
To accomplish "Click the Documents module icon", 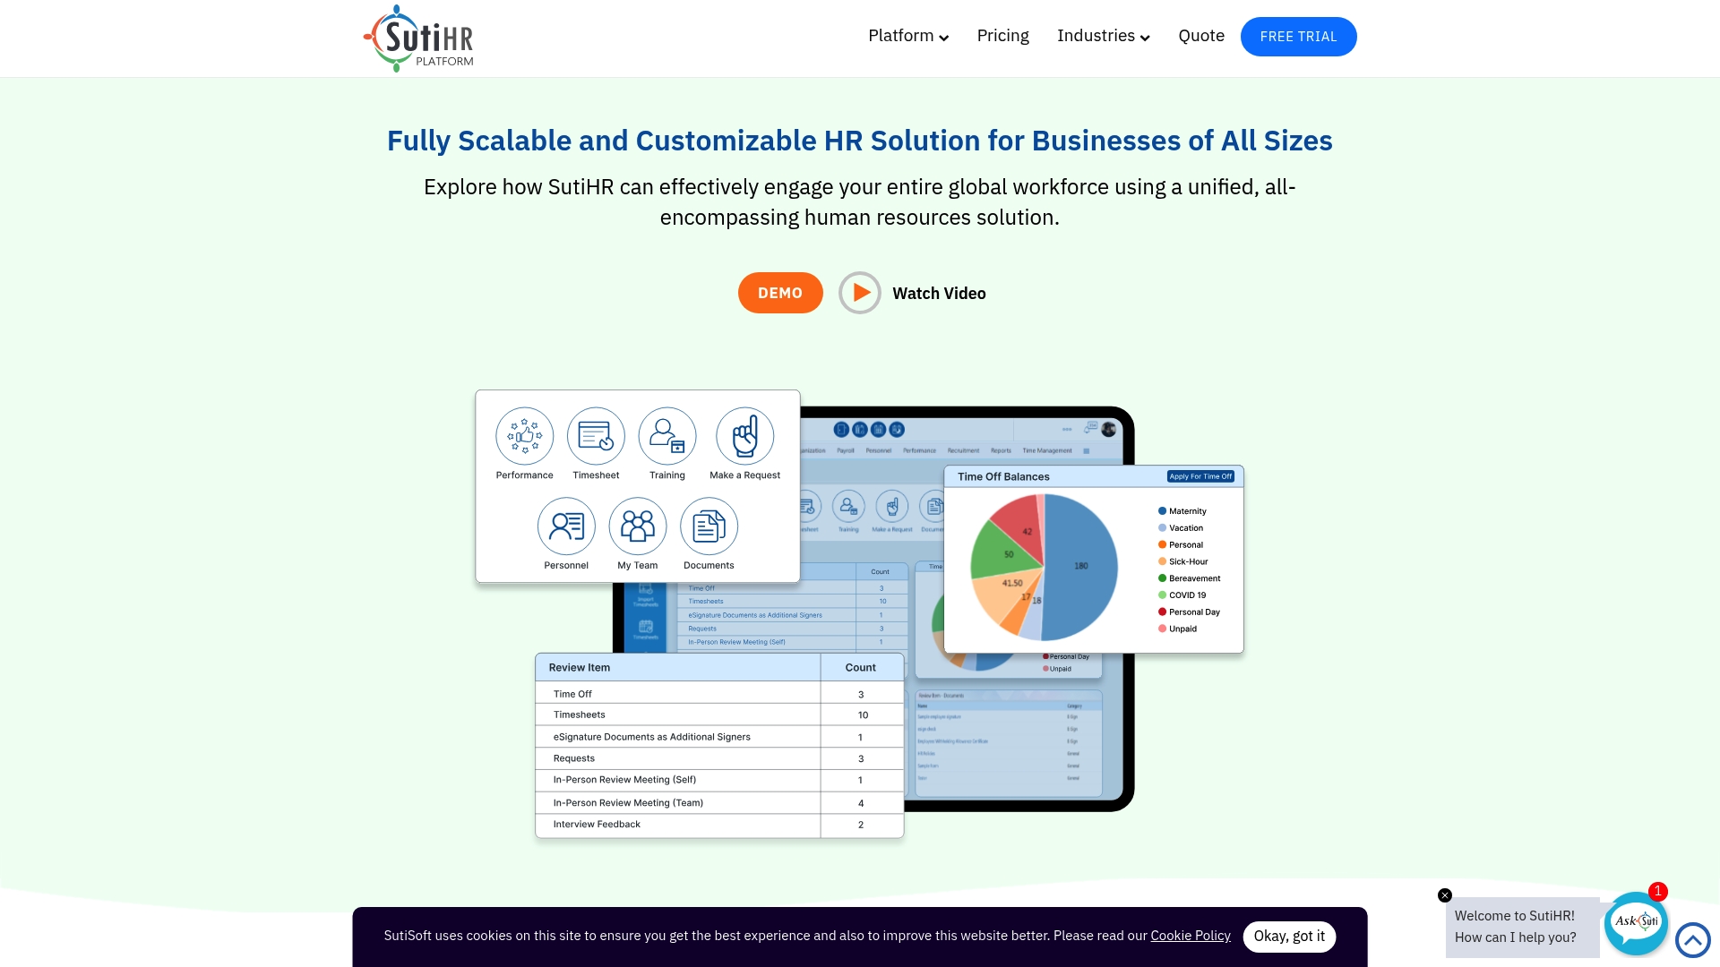I will pyautogui.click(x=708, y=526).
